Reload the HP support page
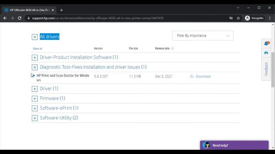This screenshot has height=154, width=275. coord(20,18)
